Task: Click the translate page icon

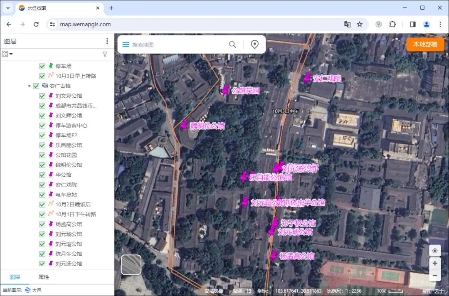Action: 347,25
